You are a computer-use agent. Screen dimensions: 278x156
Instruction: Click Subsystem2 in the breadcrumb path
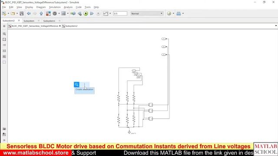click(71, 26)
